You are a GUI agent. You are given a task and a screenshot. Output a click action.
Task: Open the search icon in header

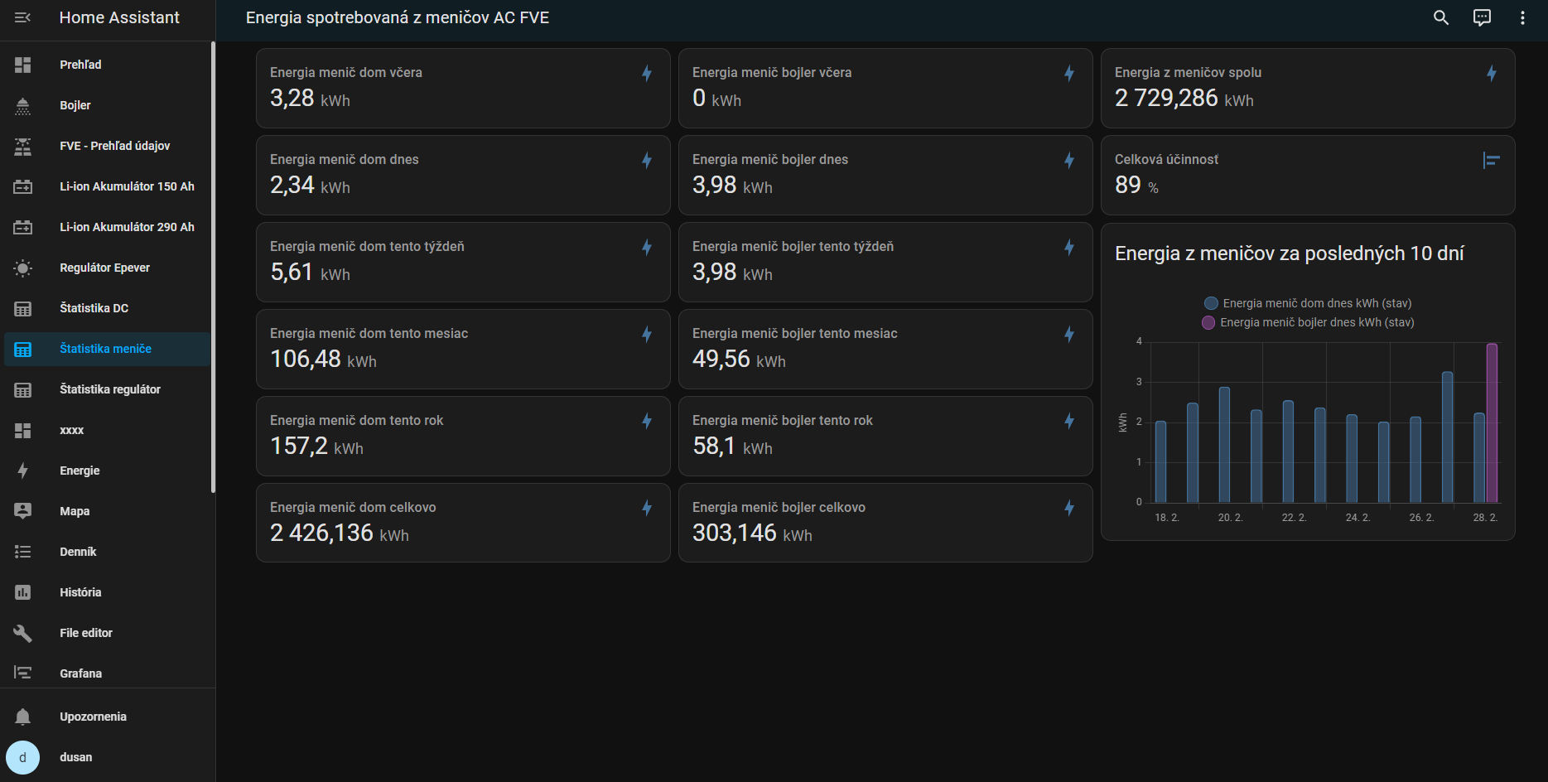tap(1441, 17)
